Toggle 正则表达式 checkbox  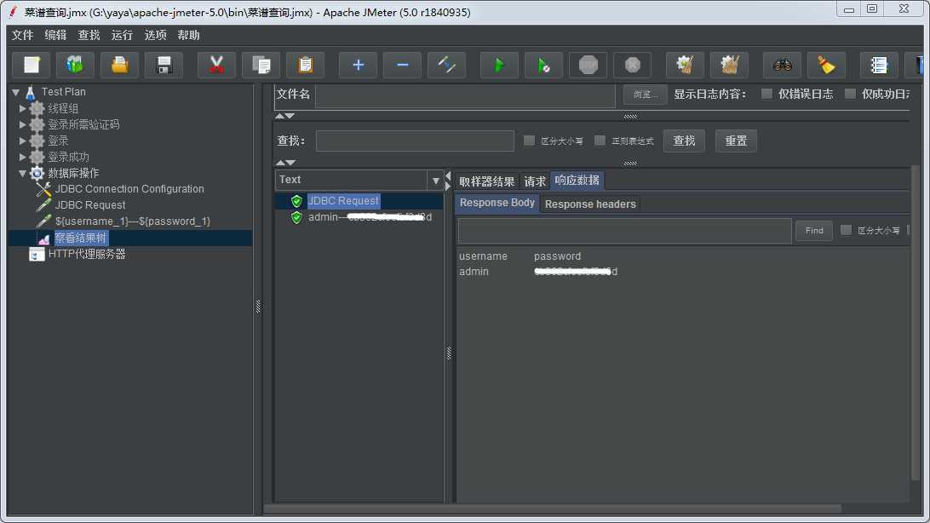click(x=600, y=141)
